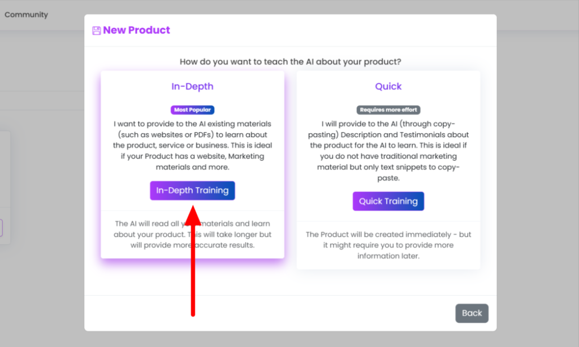
Task: Click the empty dialog footer left of Back
Action: click(x=270, y=313)
